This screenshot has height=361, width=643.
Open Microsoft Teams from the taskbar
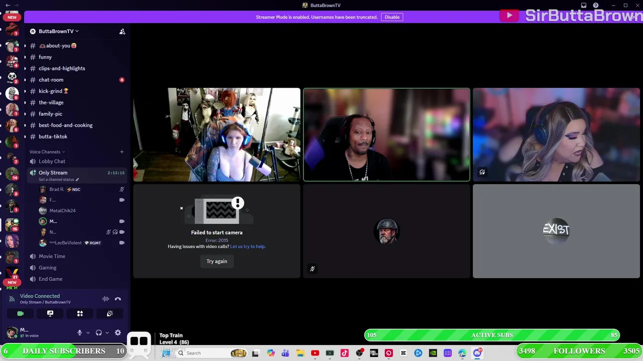285,353
